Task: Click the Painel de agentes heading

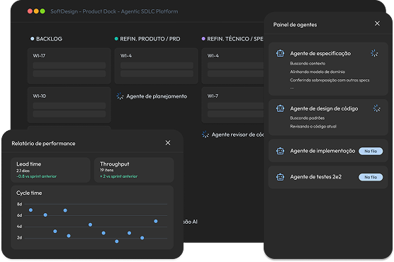Action: (x=295, y=25)
